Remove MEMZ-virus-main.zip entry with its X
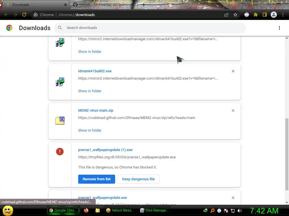Image resolution: width=289 pixels, height=216 pixels. (233, 111)
